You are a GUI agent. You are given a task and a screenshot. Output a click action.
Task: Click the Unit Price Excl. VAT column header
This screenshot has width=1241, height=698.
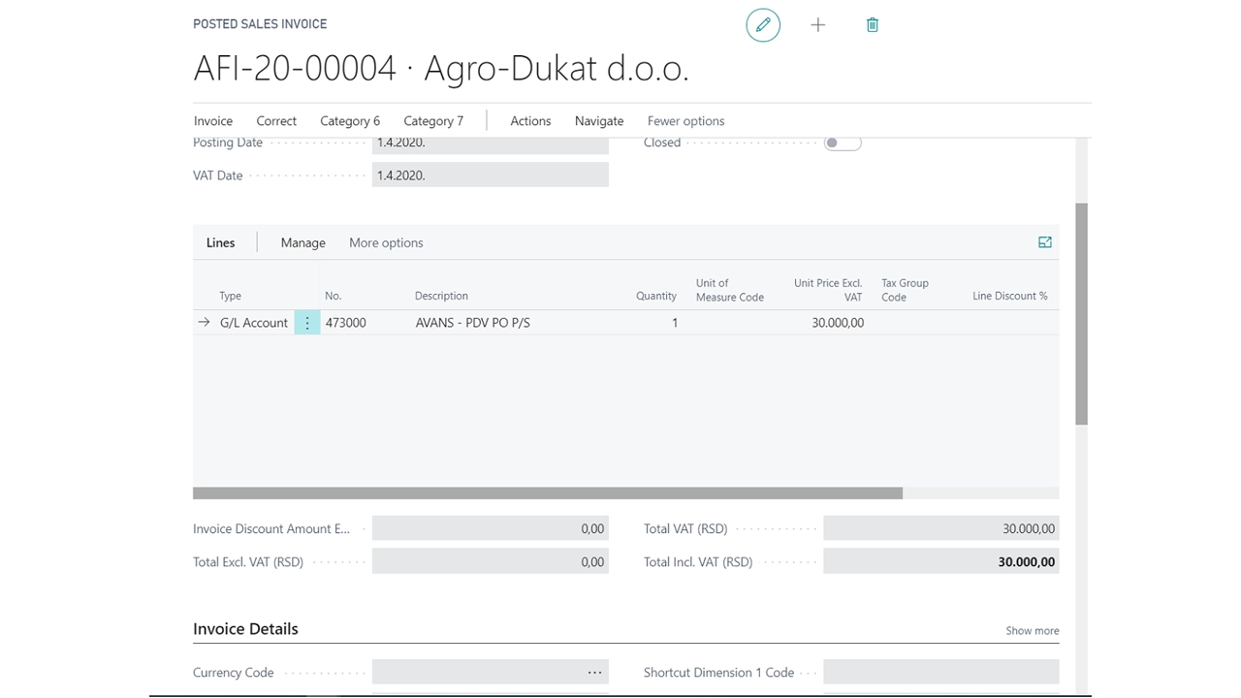[x=828, y=290]
